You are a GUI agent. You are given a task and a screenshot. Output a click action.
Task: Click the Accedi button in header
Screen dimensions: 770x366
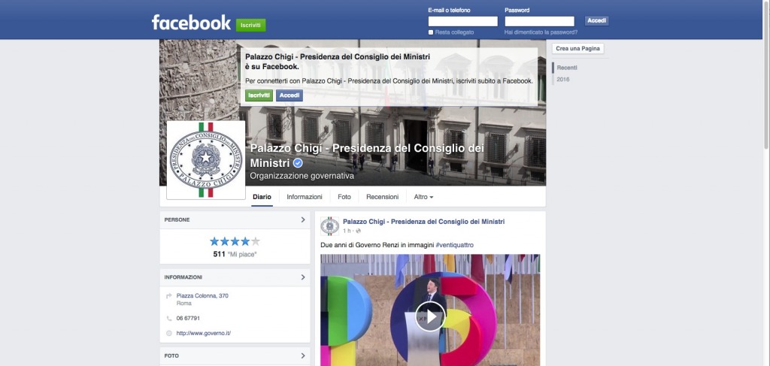[596, 20]
